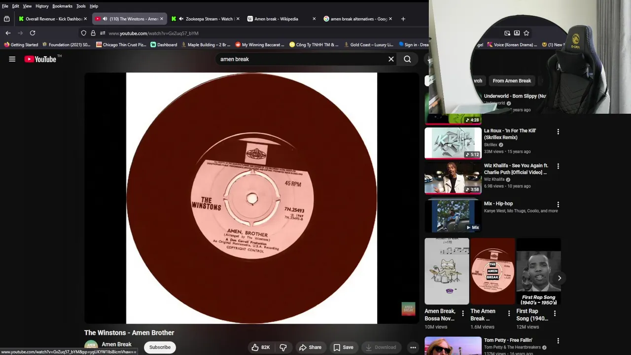Open the Firefox tab list panel icon

coord(6,19)
